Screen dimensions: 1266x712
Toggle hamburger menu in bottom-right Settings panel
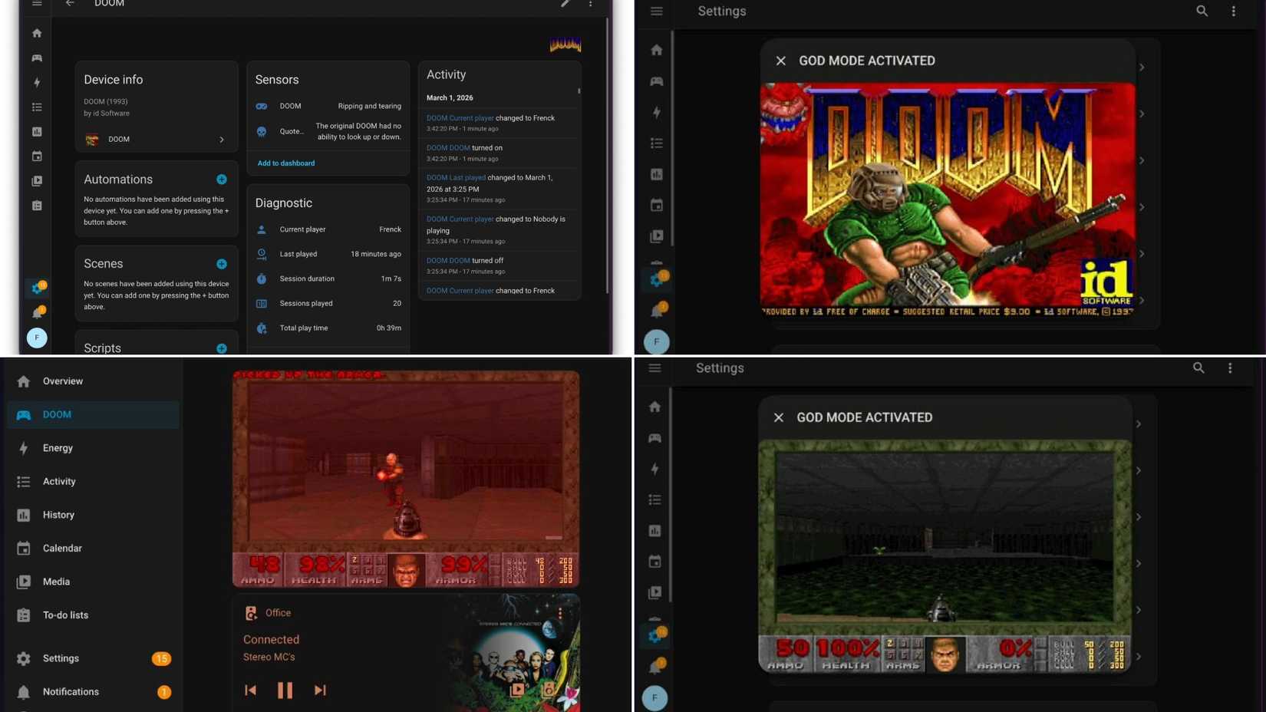click(655, 368)
